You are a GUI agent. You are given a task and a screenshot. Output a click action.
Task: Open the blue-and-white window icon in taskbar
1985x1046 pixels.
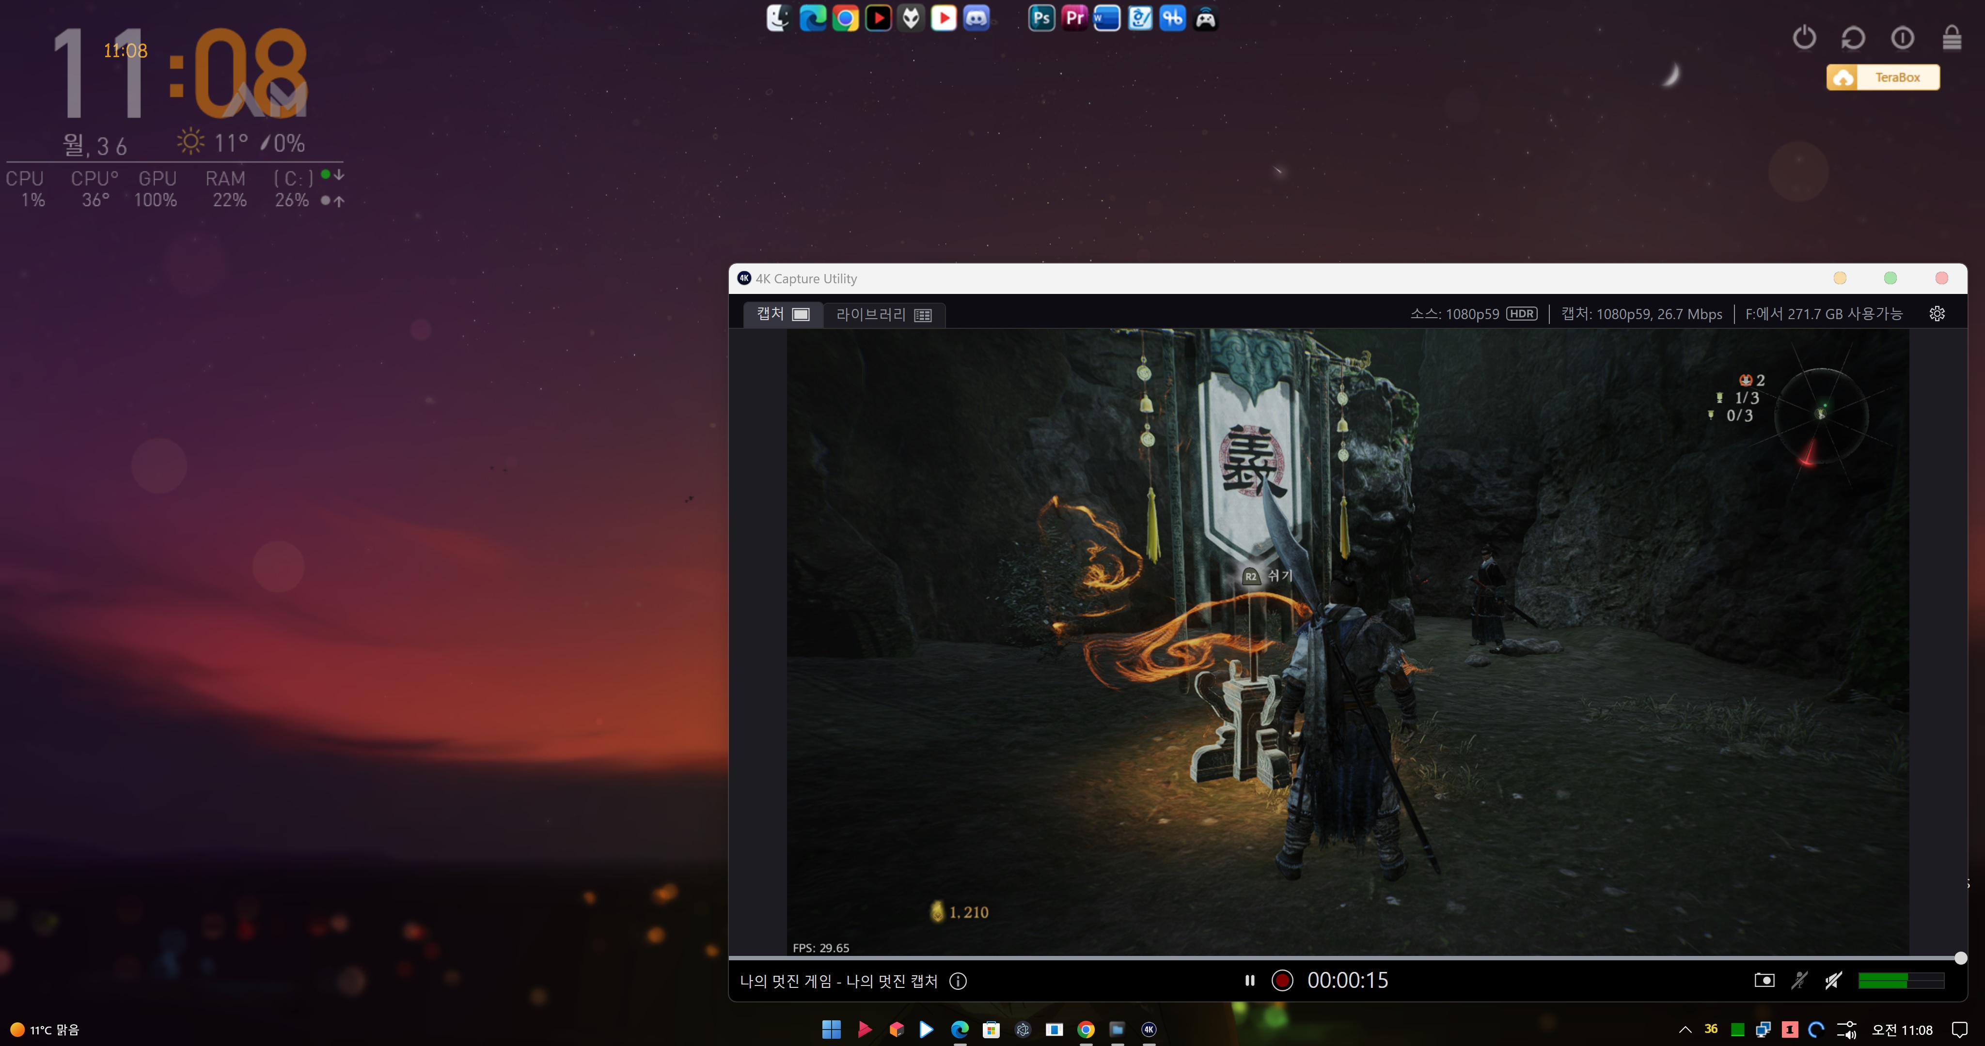point(1054,1029)
